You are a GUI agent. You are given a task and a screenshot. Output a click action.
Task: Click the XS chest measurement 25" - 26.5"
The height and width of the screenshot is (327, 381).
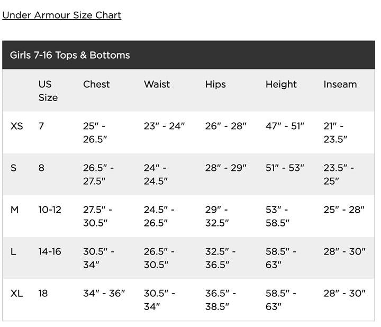[x=95, y=133]
